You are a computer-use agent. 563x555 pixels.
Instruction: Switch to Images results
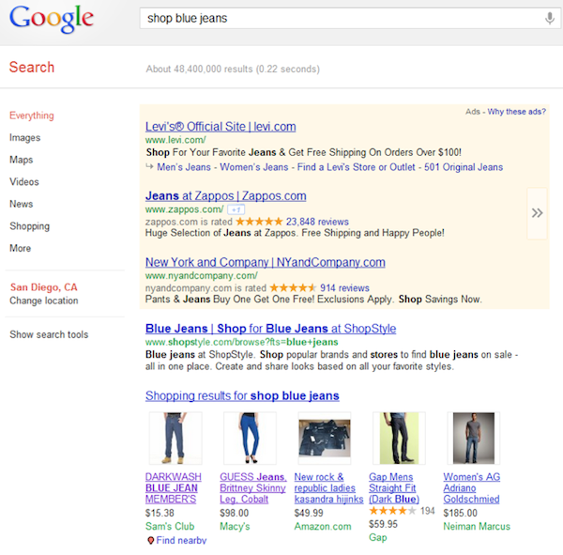coord(24,138)
